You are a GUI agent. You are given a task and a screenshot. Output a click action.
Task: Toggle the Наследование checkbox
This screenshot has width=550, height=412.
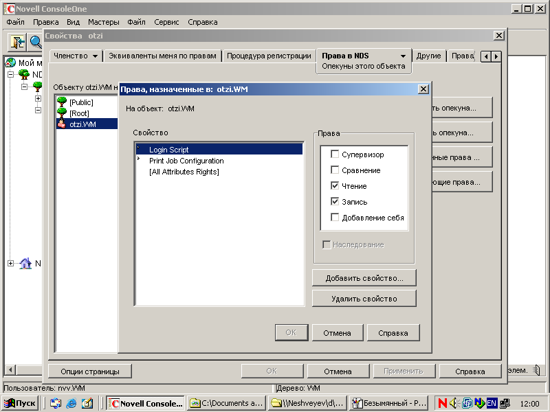pyautogui.click(x=326, y=244)
